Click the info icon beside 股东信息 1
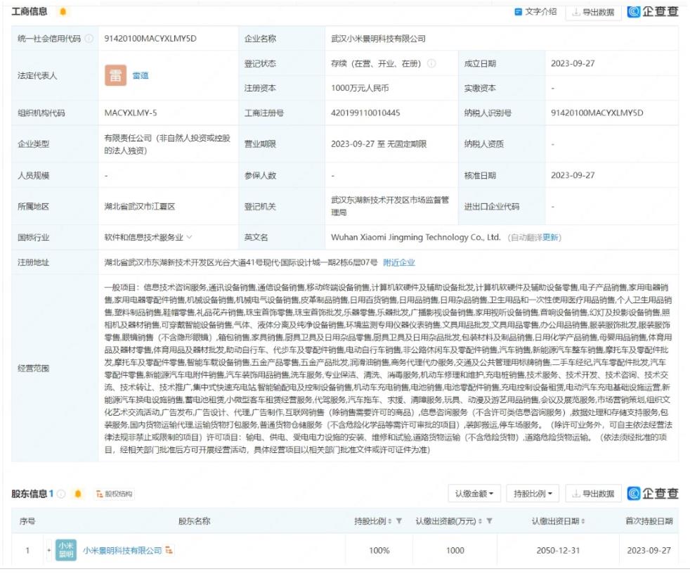The image size is (690, 574). pyautogui.click(x=62, y=494)
